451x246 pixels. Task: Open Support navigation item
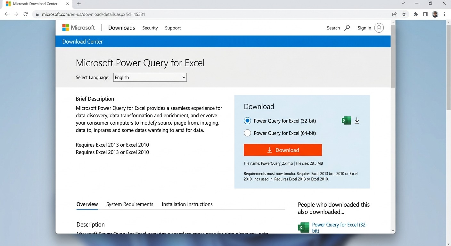pos(173,28)
